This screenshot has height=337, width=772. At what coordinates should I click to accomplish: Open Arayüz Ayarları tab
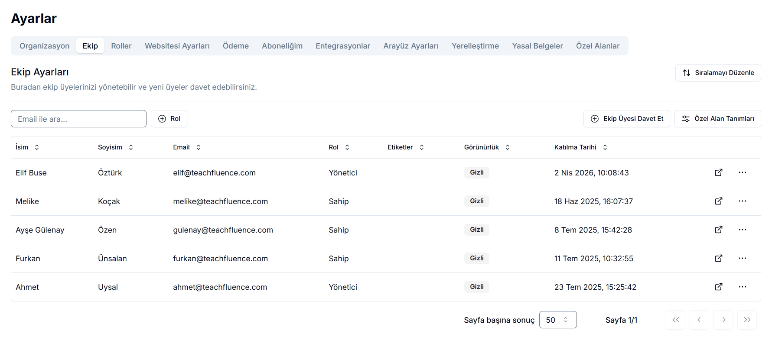pyautogui.click(x=411, y=46)
